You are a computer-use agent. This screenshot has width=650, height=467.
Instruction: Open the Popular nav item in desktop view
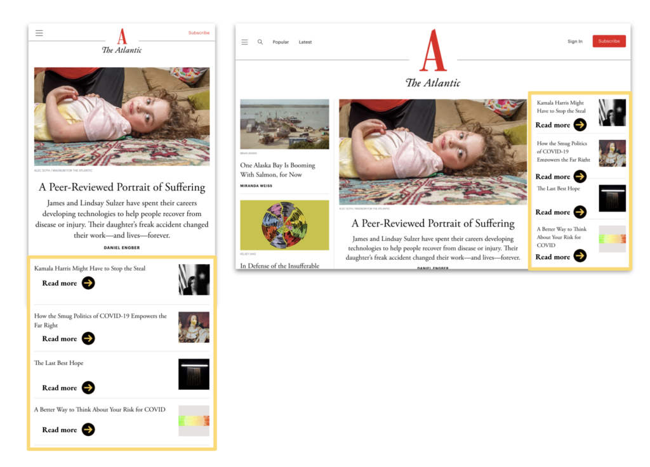pos(281,42)
